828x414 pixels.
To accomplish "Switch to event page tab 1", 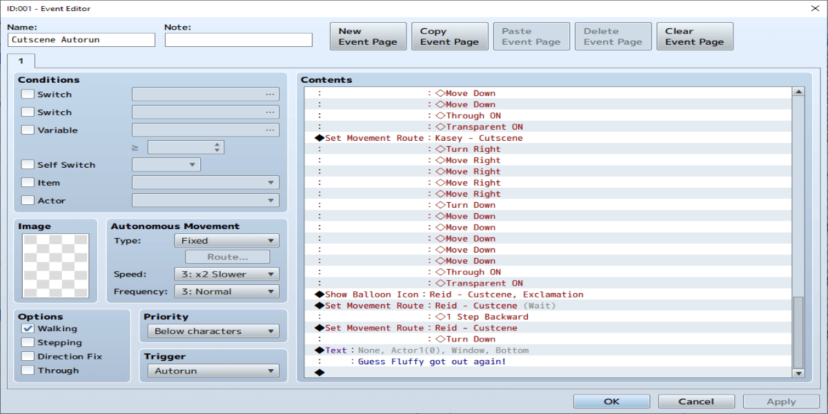I will pos(21,61).
